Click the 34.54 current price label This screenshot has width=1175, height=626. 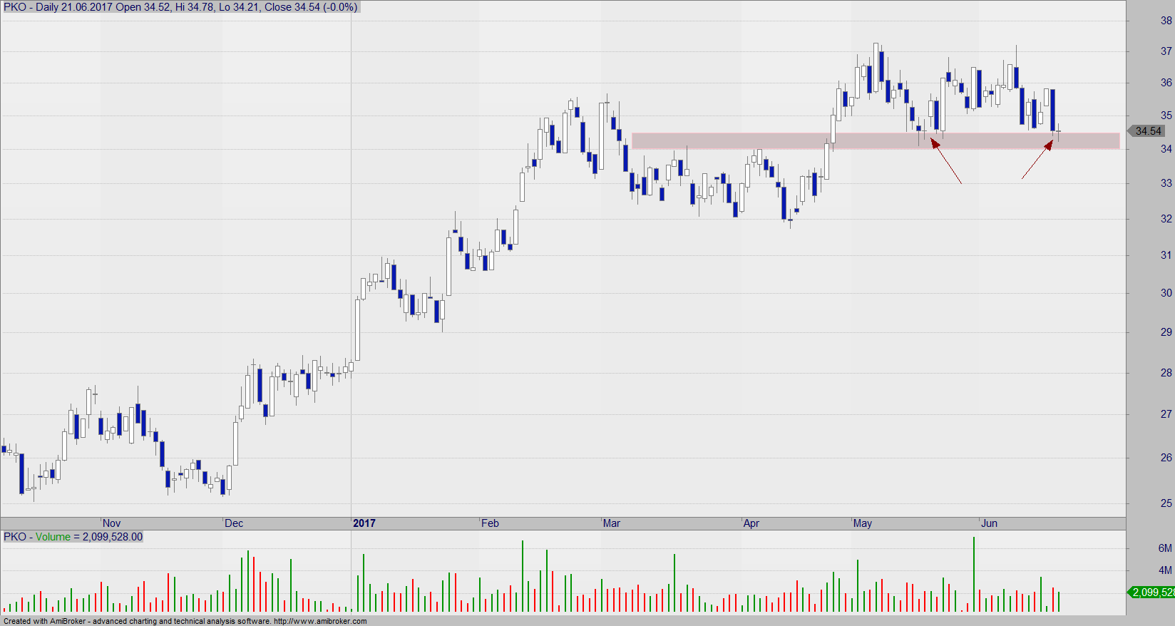point(1148,131)
